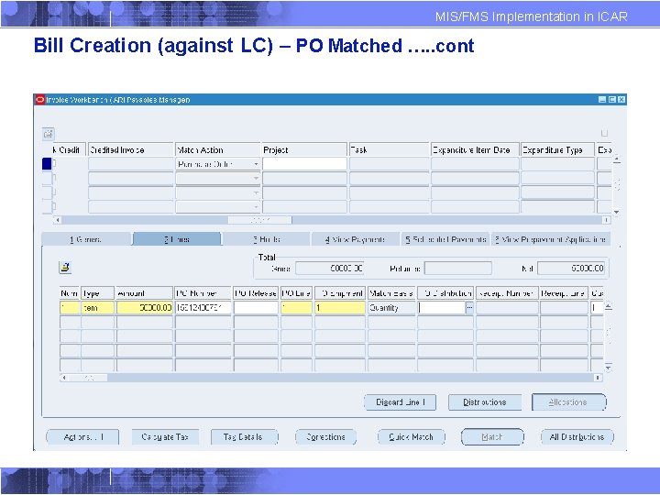Minimize the Invoice Workbench window
The image size is (660, 495).
pos(602,99)
